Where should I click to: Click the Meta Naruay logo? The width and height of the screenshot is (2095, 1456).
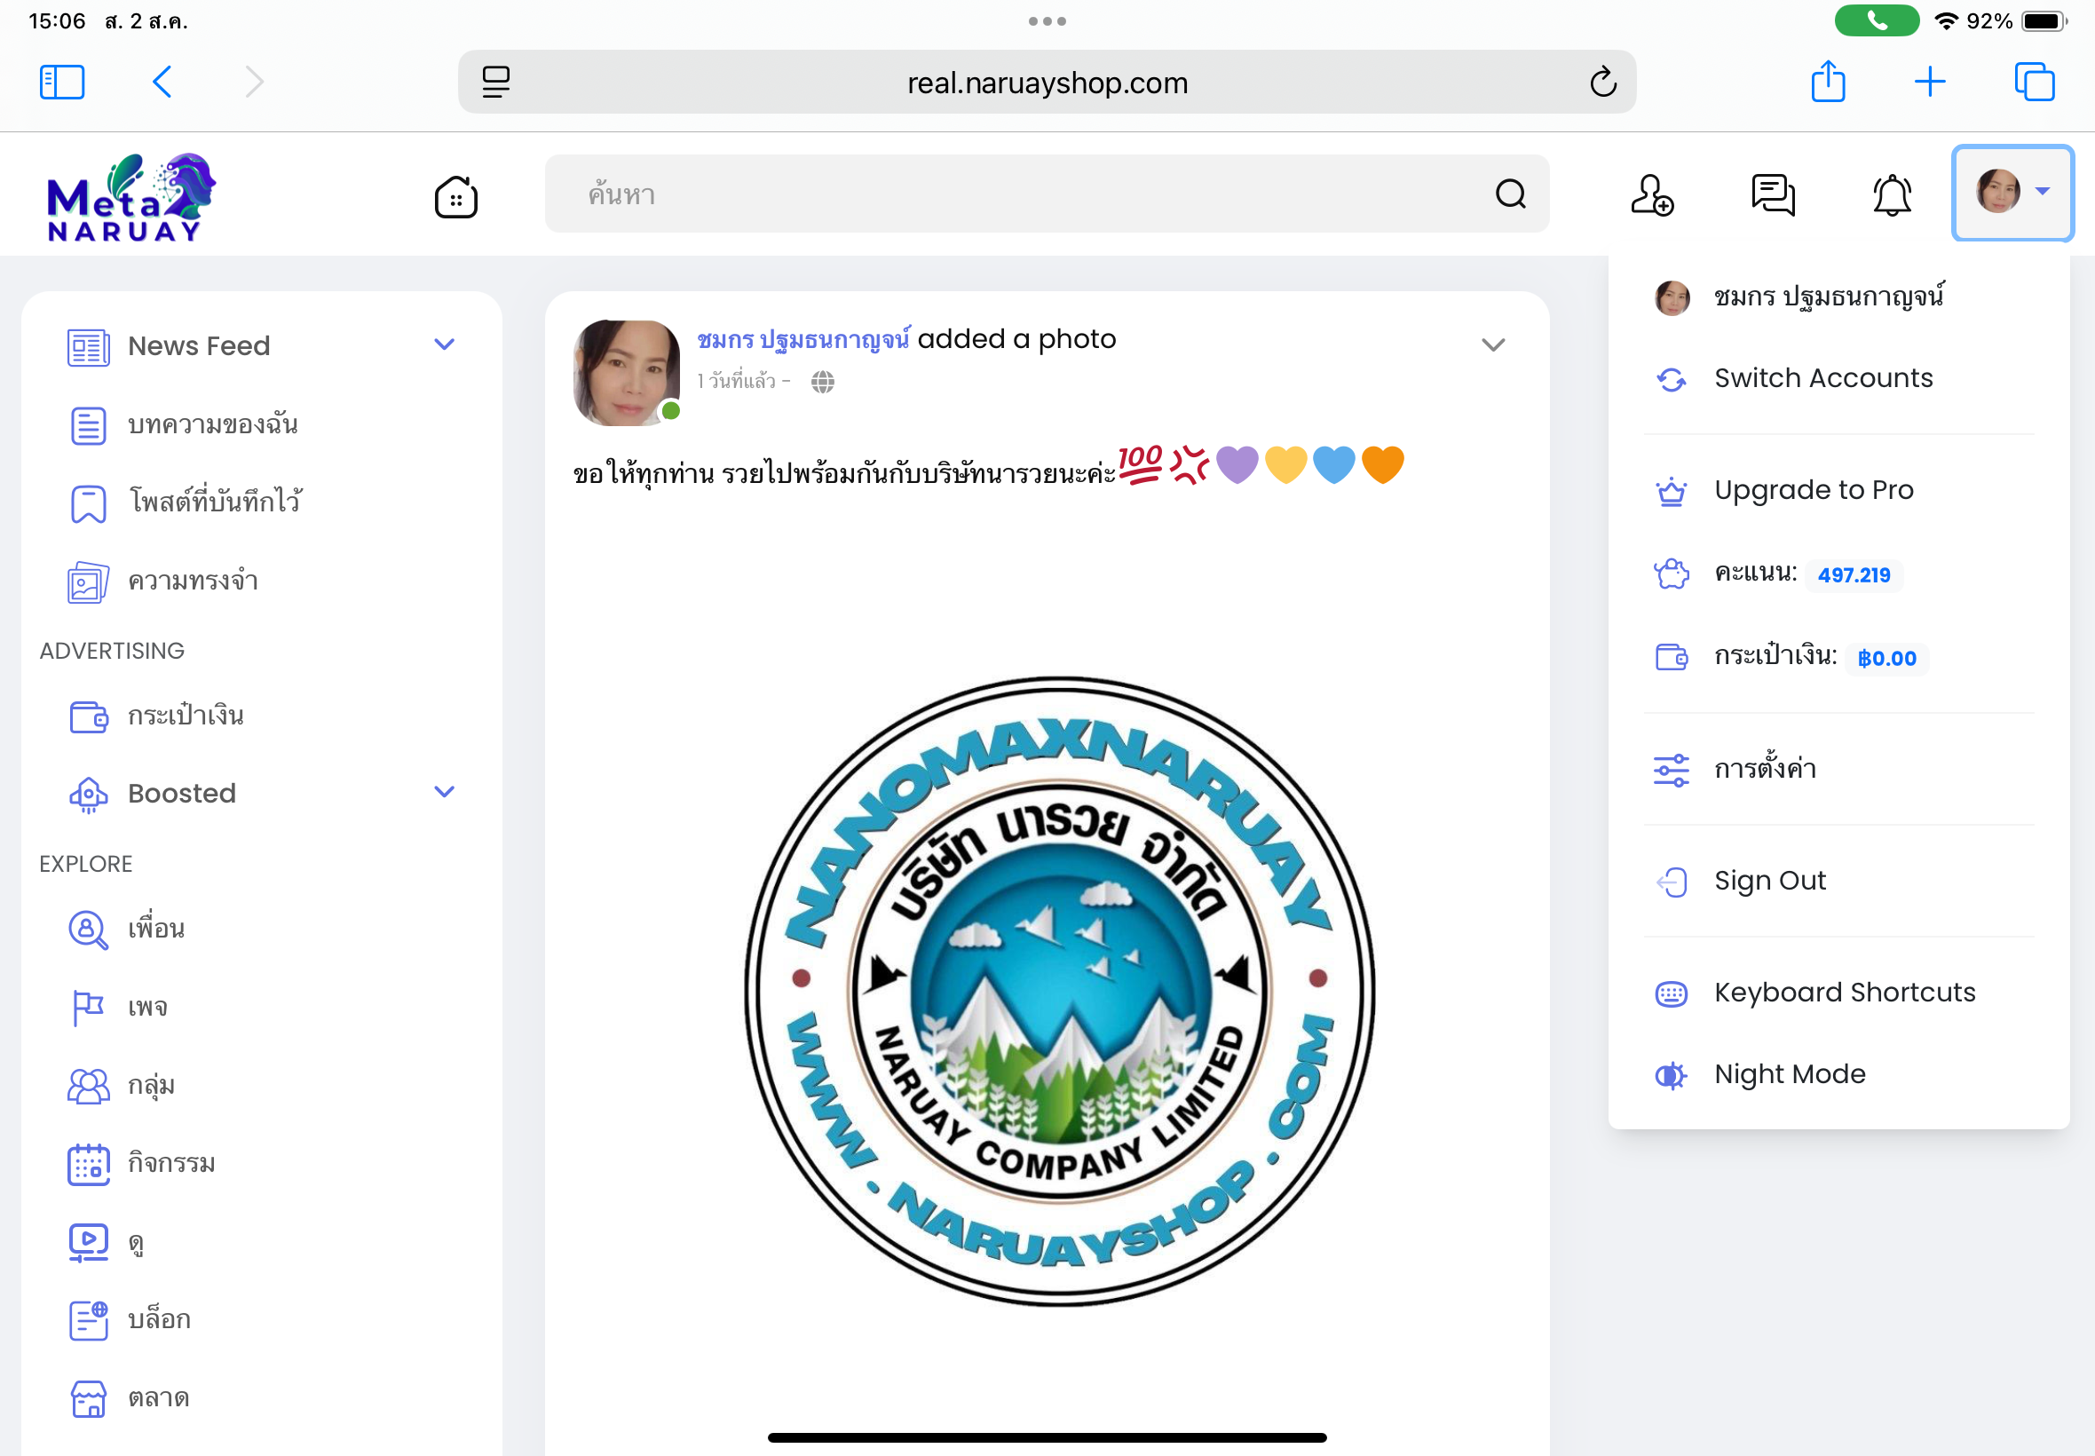pyautogui.click(x=130, y=197)
